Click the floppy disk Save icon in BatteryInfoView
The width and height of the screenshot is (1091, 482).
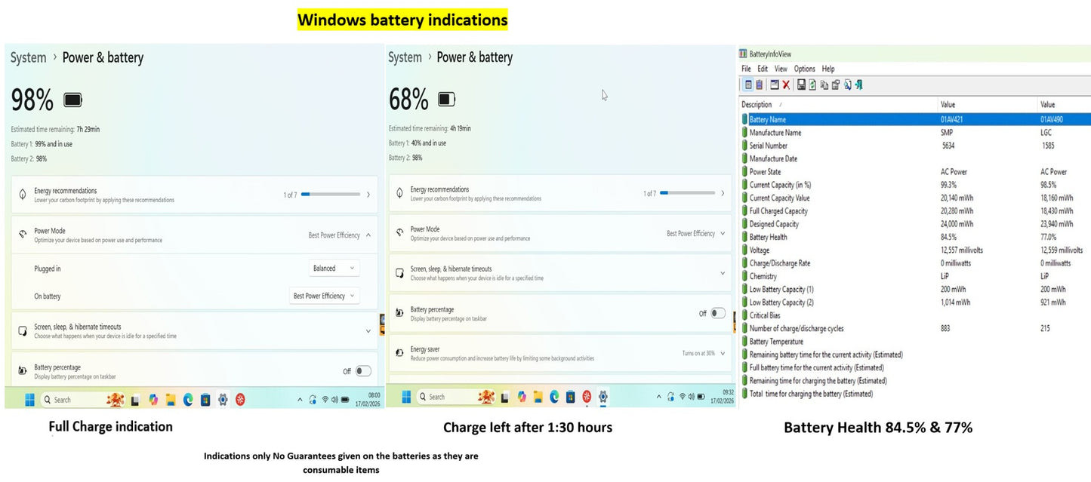coord(801,85)
